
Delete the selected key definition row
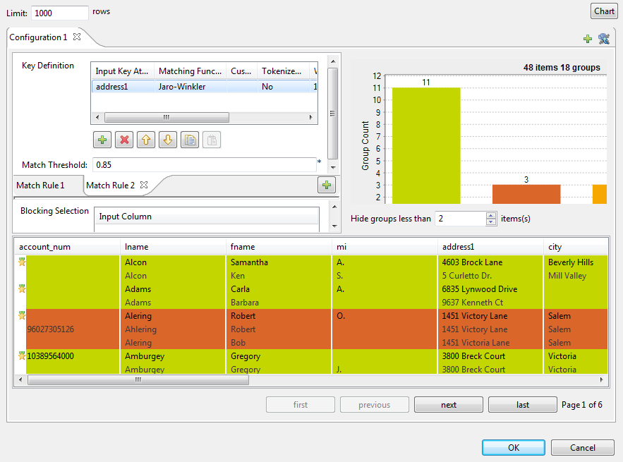[x=124, y=140]
